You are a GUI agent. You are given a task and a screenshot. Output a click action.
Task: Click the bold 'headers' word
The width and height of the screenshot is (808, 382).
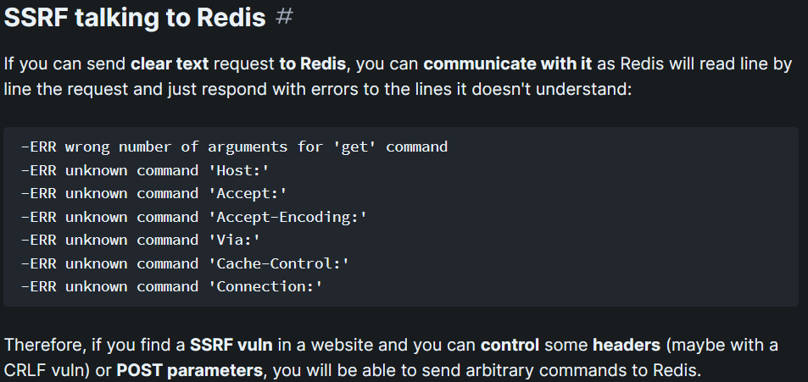tap(627, 345)
